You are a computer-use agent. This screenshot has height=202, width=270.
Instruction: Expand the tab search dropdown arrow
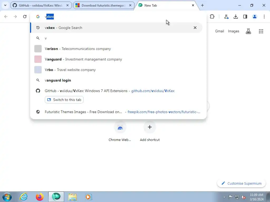5,5
